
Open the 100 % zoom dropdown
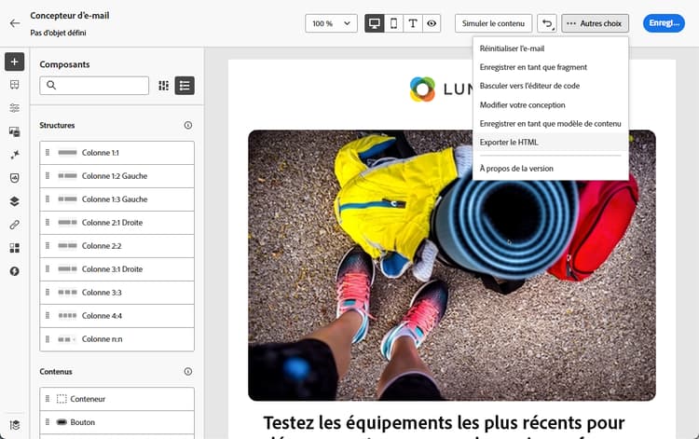pos(331,23)
